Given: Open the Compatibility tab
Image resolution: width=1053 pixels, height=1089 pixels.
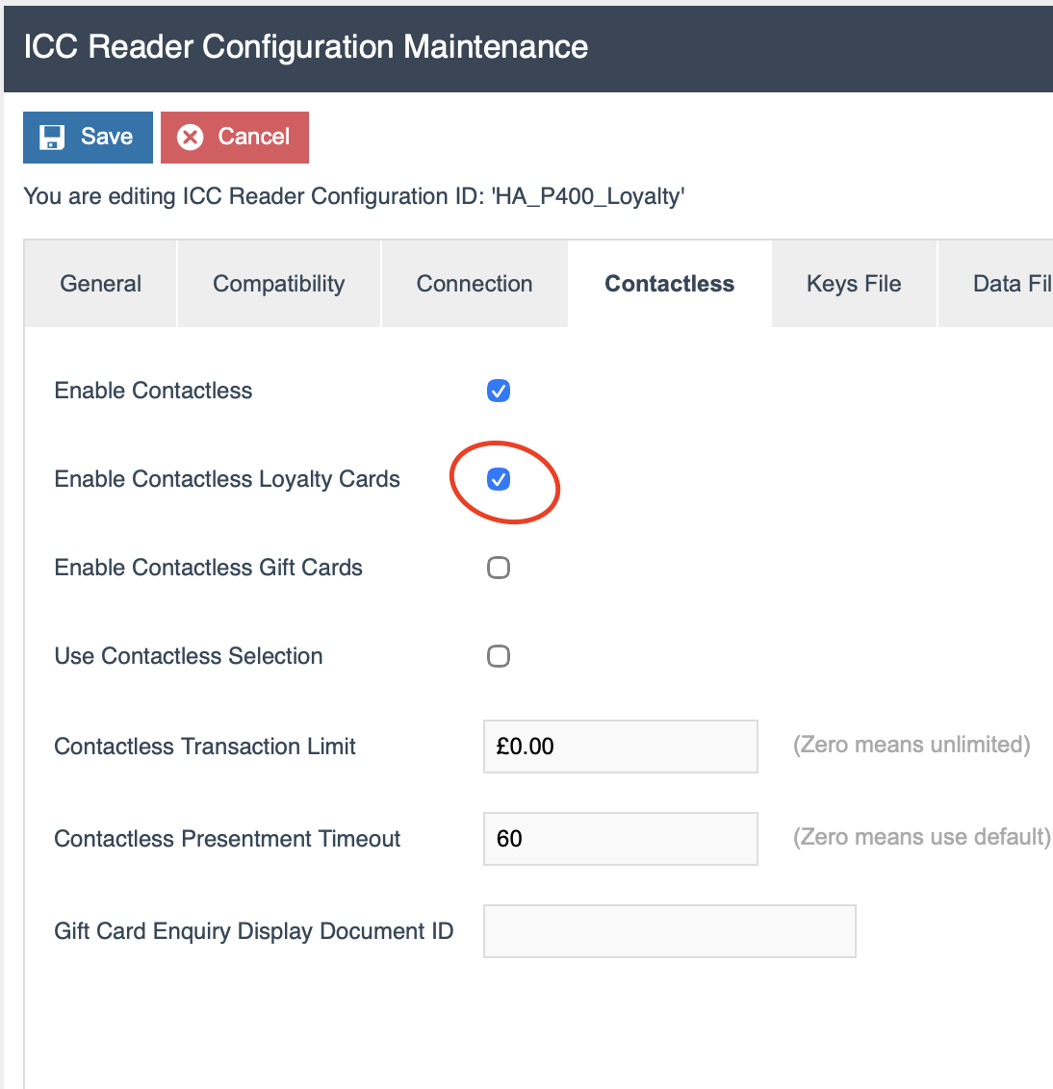Looking at the screenshot, I should pyautogui.click(x=279, y=284).
